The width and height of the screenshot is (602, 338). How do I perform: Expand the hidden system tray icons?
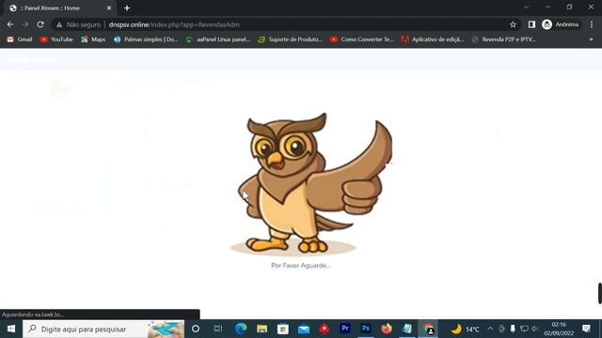pyautogui.click(x=490, y=329)
